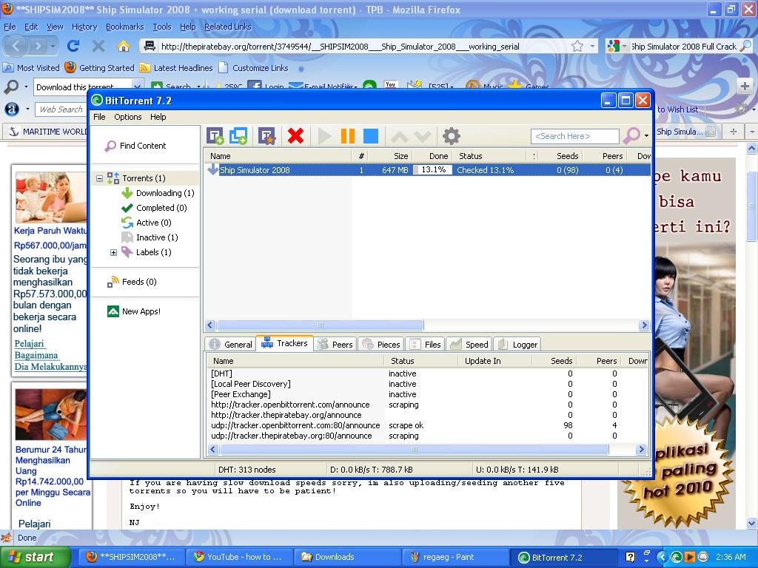The height and width of the screenshot is (568, 758).
Task: Move torrent down the queue arrow
Action: [x=422, y=137]
